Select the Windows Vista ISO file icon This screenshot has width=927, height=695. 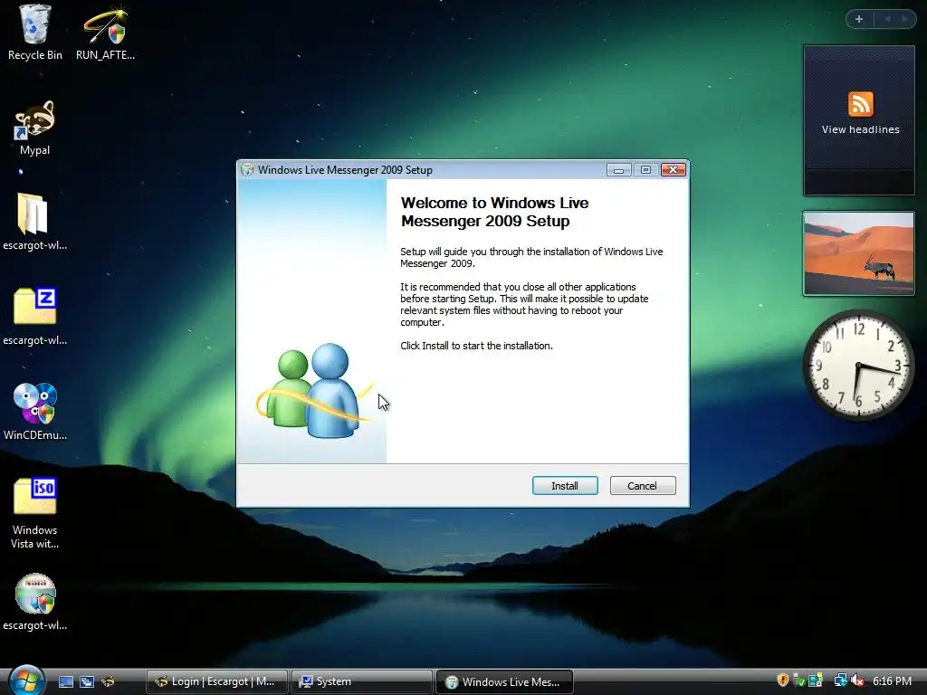(x=34, y=513)
